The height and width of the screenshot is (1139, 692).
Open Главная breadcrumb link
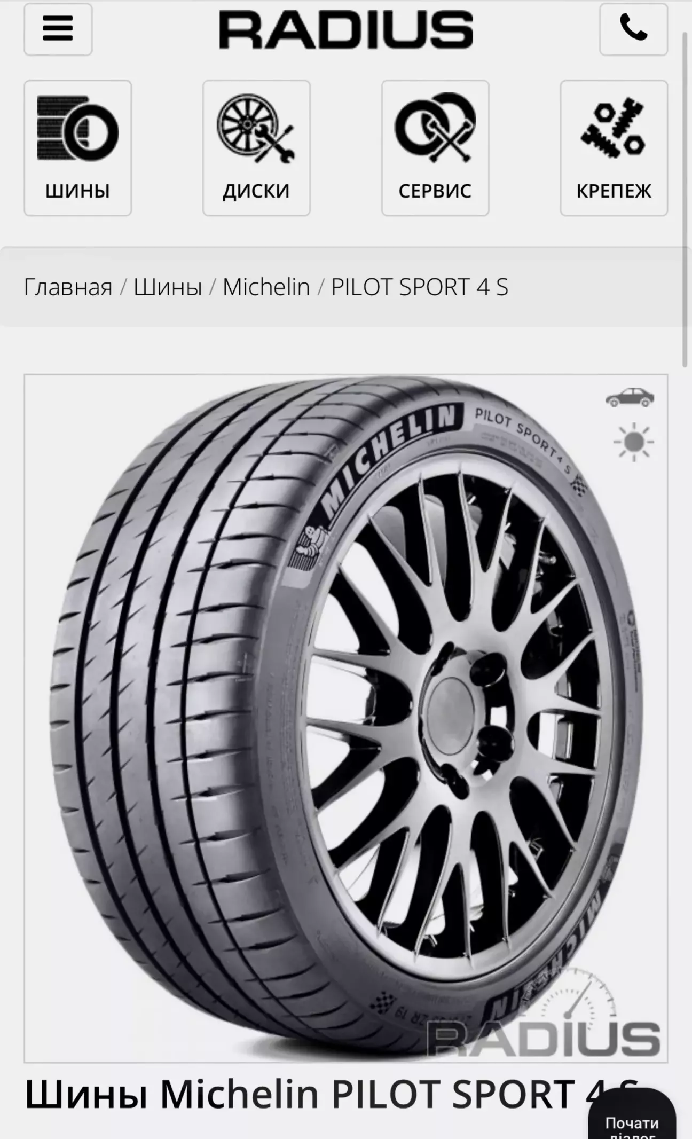point(68,287)
